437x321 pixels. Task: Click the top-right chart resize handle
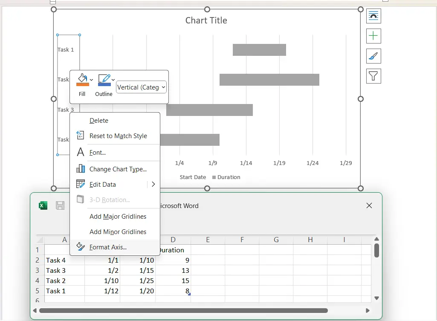point(361,9)
